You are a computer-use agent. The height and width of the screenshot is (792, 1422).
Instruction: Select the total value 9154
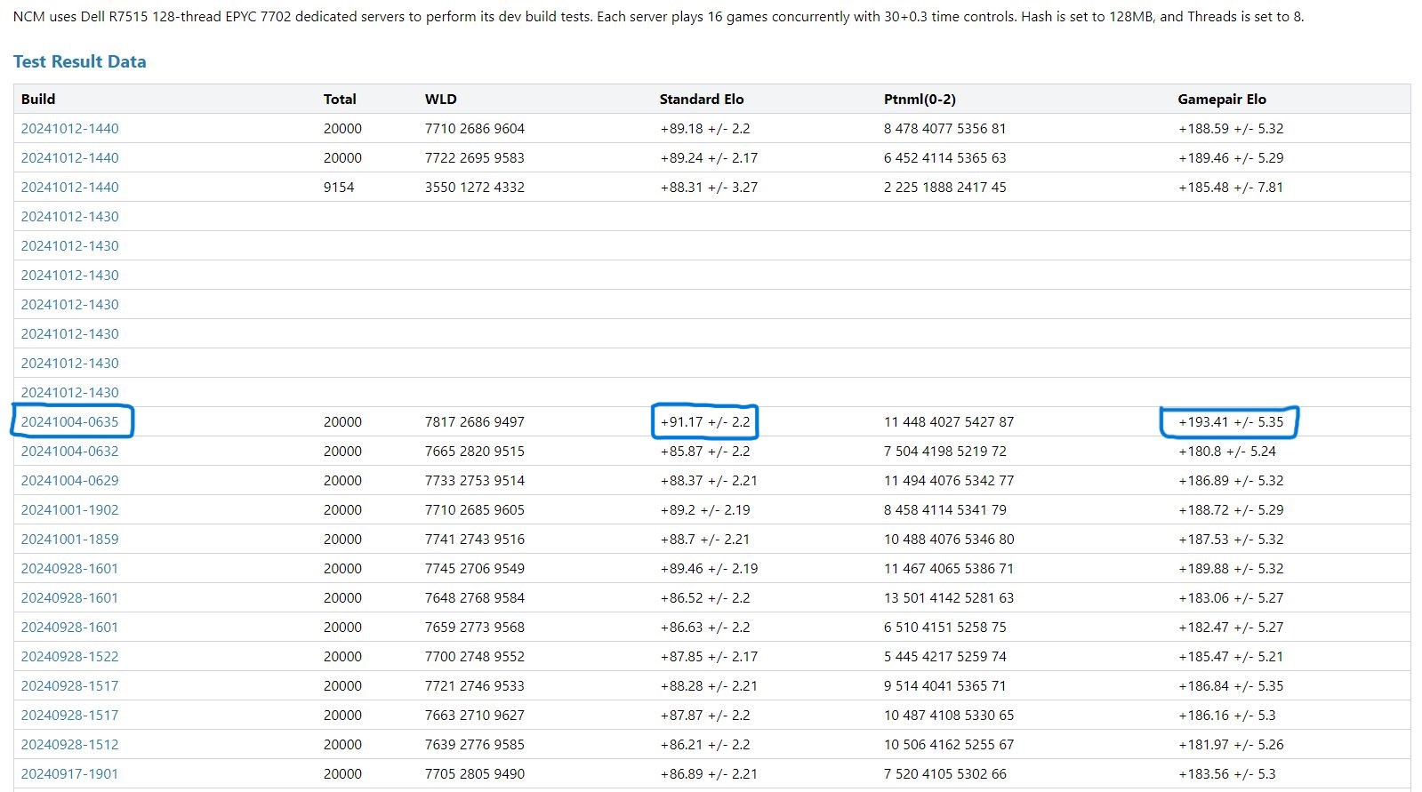tap(339, 187)
